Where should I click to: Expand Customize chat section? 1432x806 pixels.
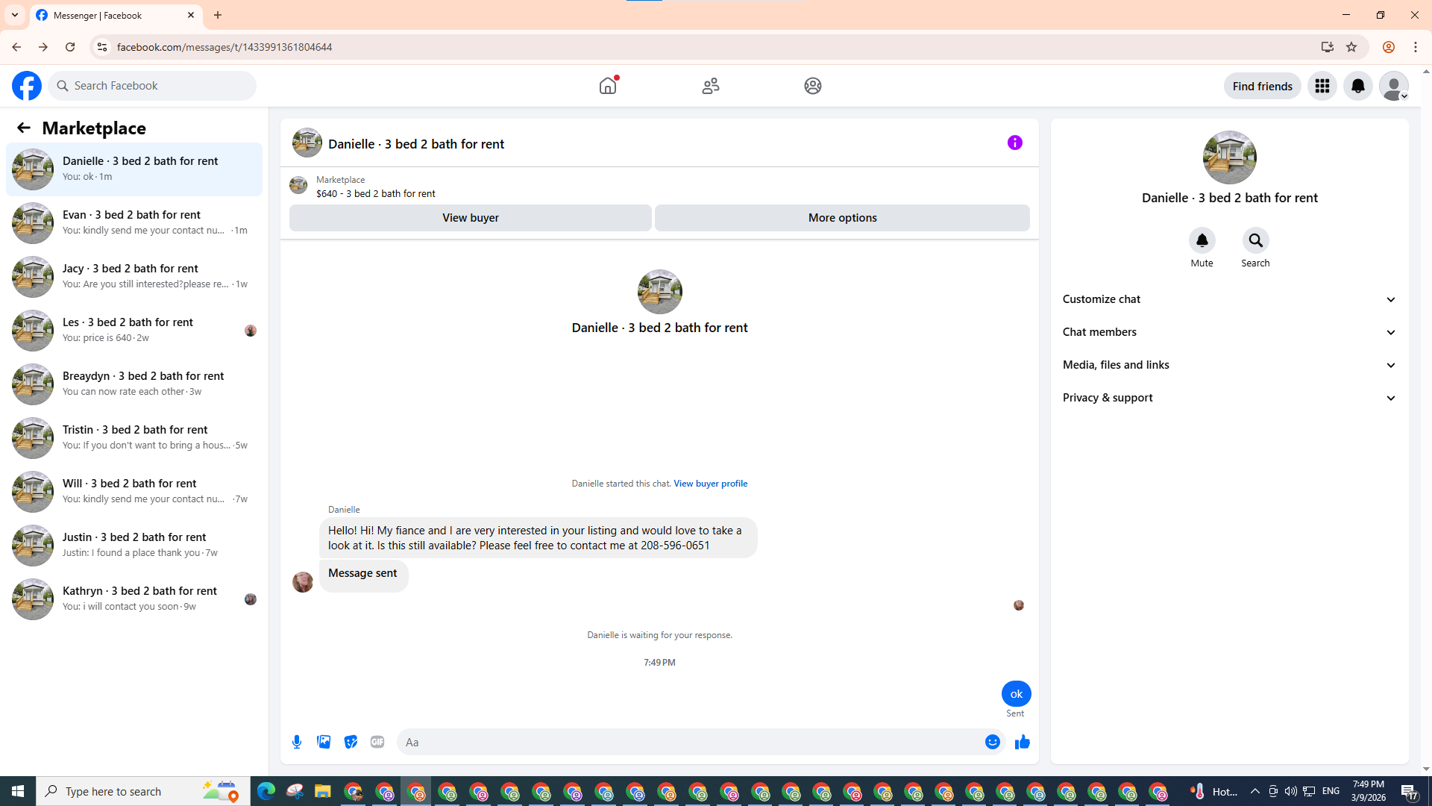[1228, 299]
